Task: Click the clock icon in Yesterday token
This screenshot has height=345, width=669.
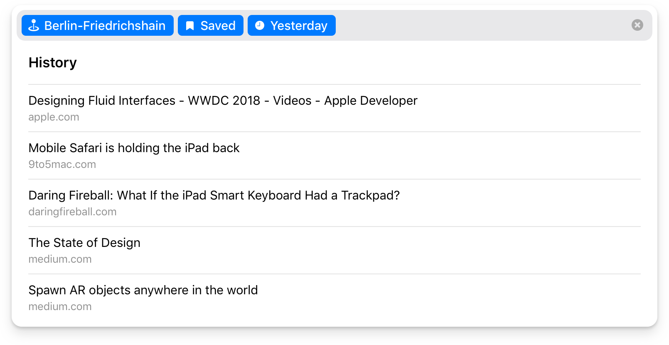Action: 260,26
